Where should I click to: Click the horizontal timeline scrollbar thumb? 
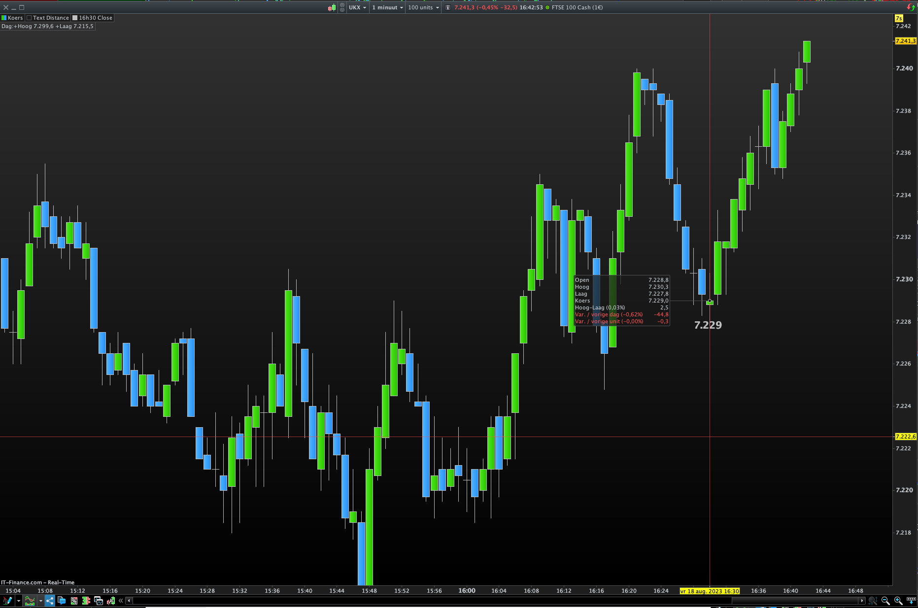click(795, 601)
